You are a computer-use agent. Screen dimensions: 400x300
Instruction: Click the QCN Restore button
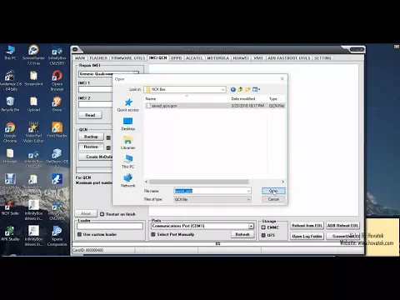coord(91,147)
